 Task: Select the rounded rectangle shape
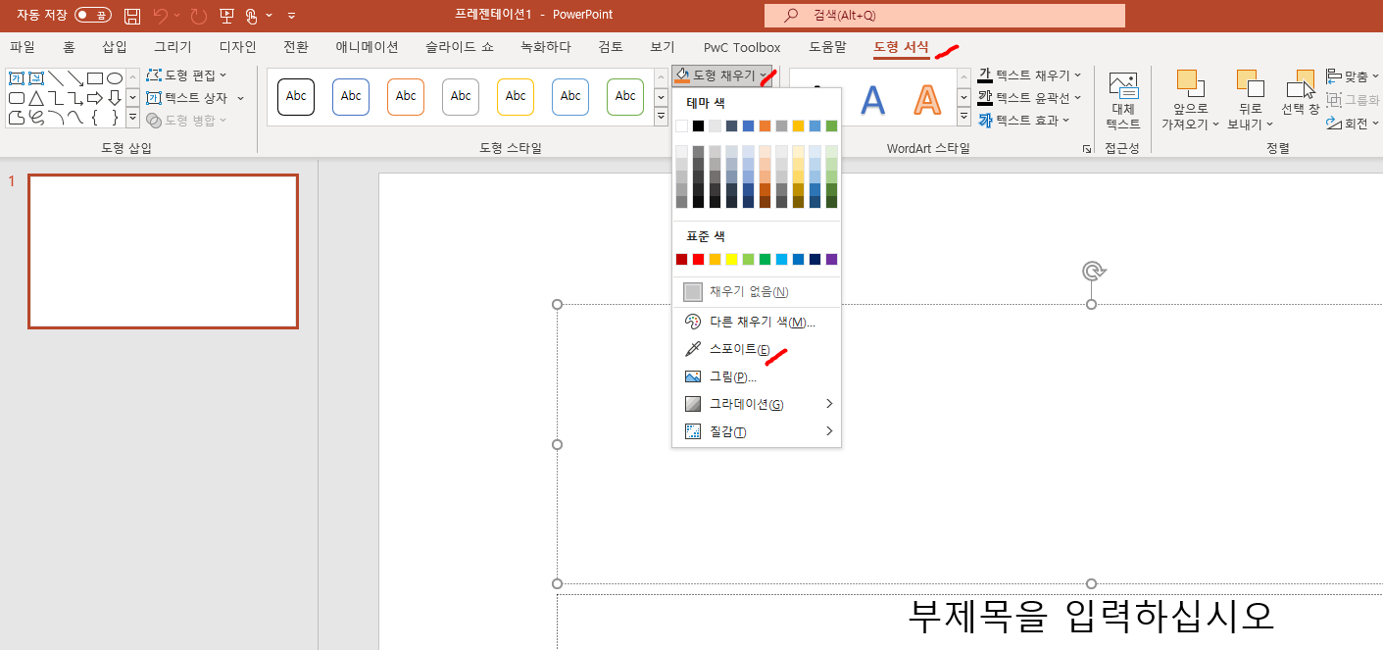pos(17,98)
